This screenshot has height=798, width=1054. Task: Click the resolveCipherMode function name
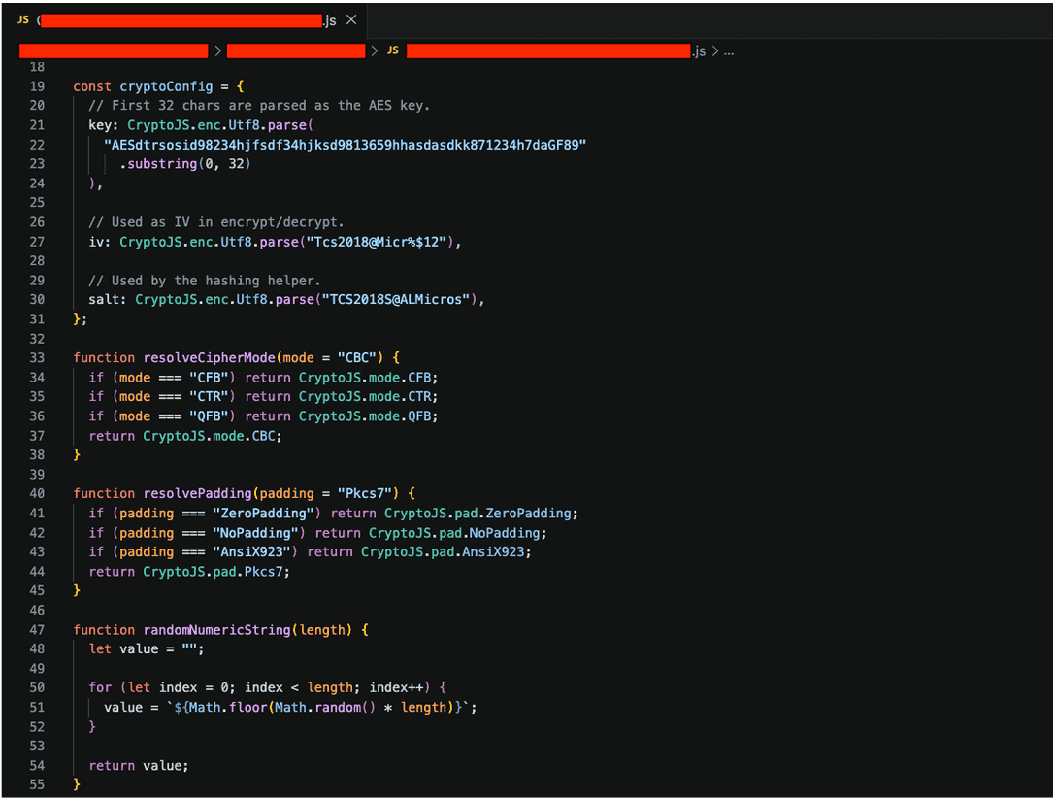pos(209,357)
